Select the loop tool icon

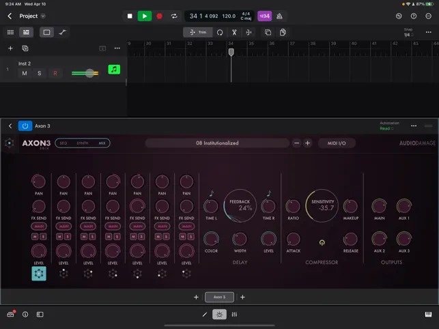point(220,33)
